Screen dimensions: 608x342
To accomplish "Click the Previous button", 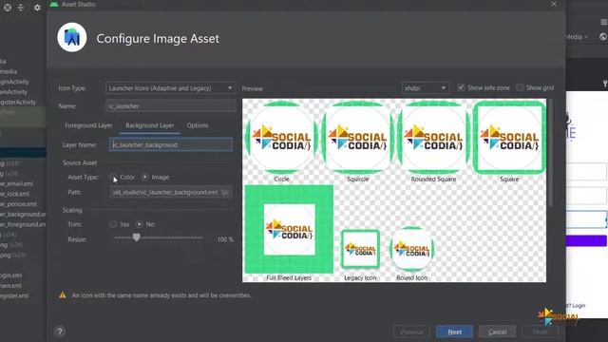I will click(x=411, y=332).
